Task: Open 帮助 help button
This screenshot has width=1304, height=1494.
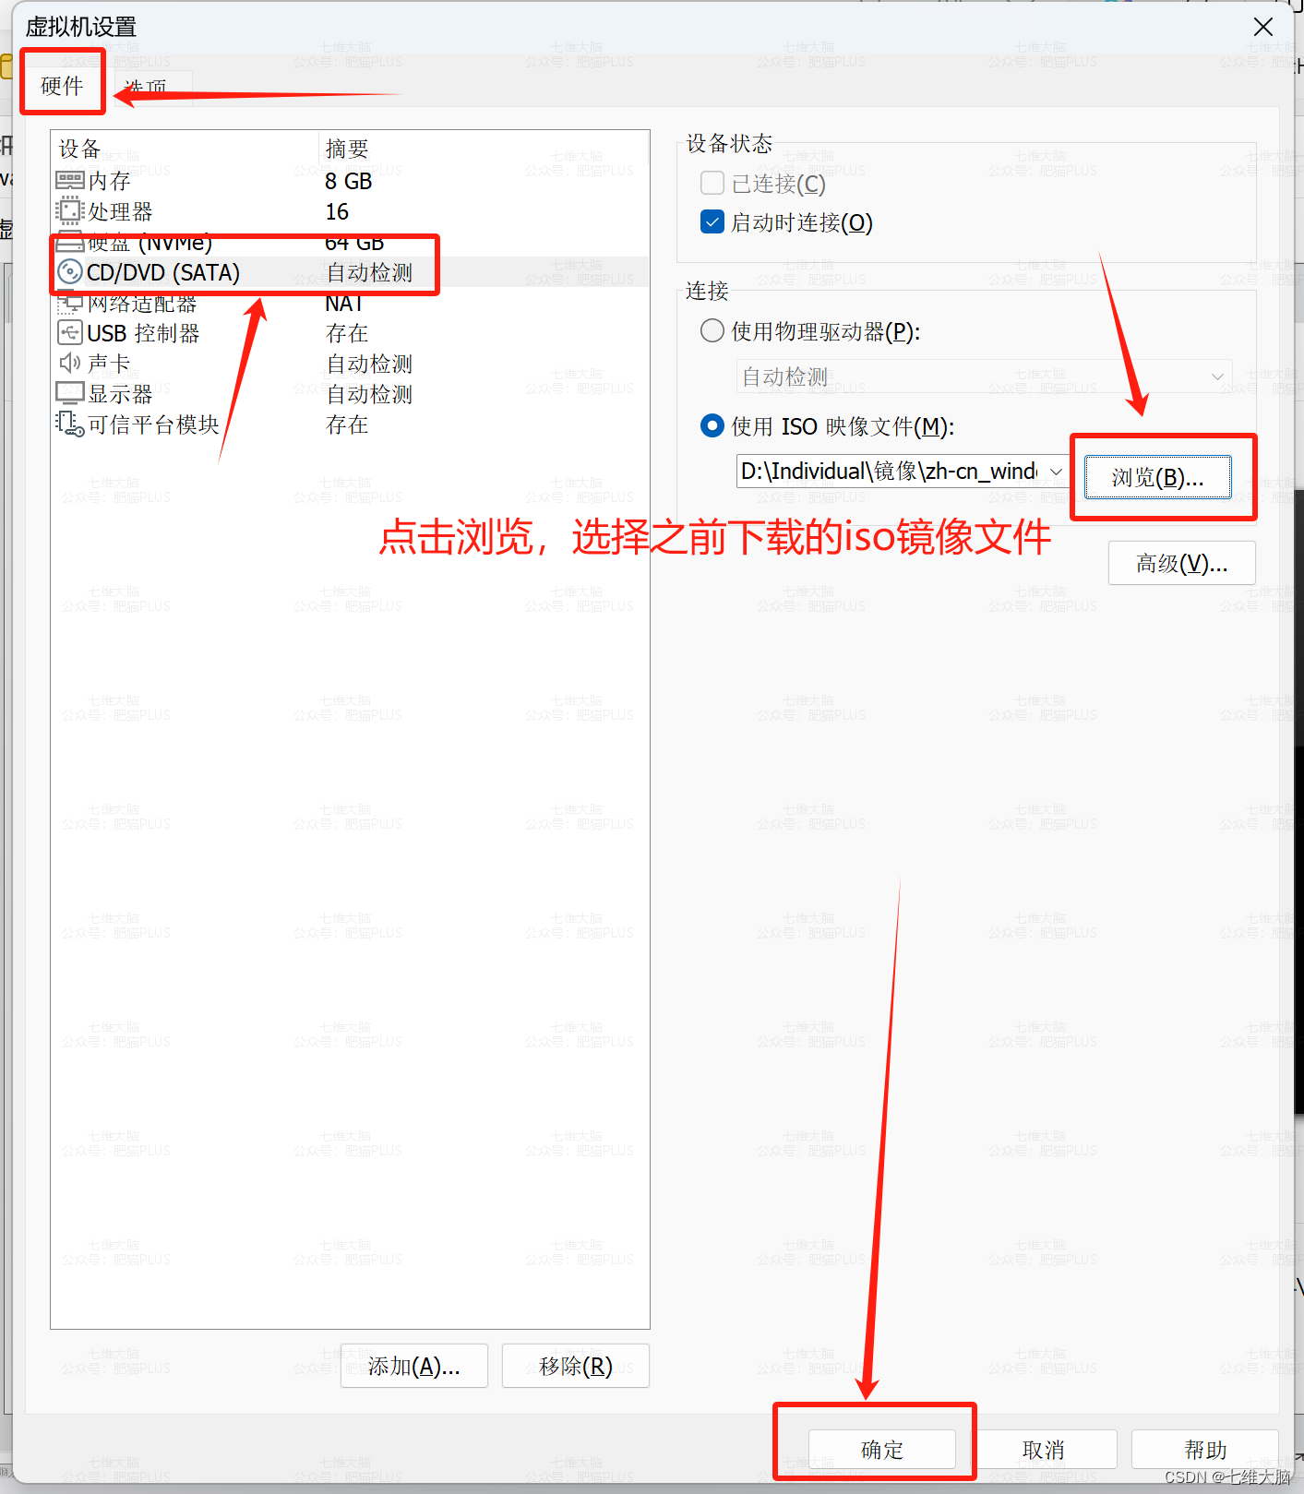Action: (1205, 1450)
